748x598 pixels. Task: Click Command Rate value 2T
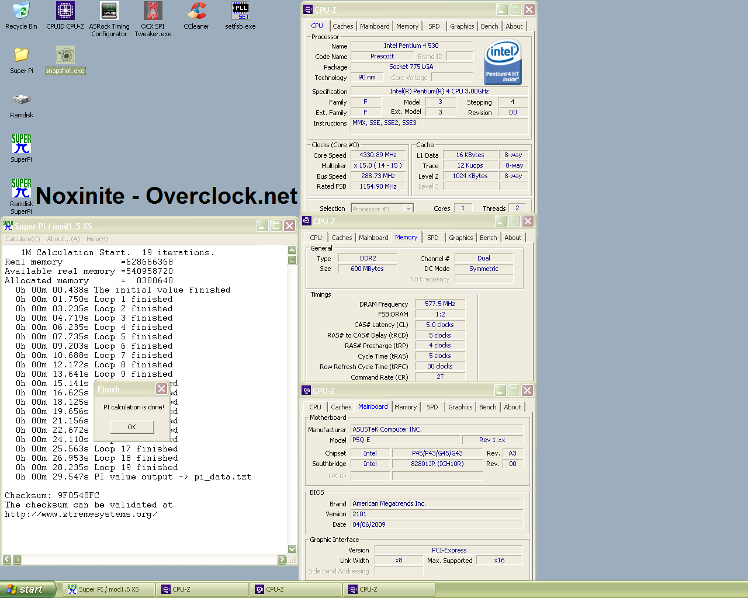click(440, 377)
